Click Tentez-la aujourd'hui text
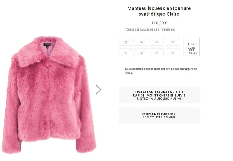The width and height of the screenshot is (233, 161). pos(156,99)
